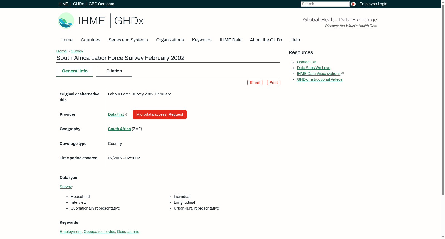The height and width of the screenshot is (239, 445).
Task: Click scrollbar down arrow at bottom
Action: pyautogui.click(x=443, y=237)
